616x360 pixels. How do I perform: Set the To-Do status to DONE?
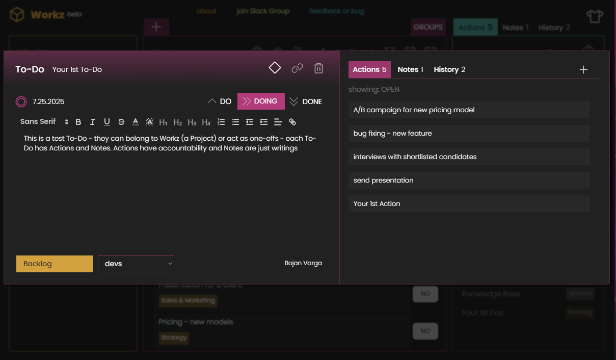click(305, 101)
